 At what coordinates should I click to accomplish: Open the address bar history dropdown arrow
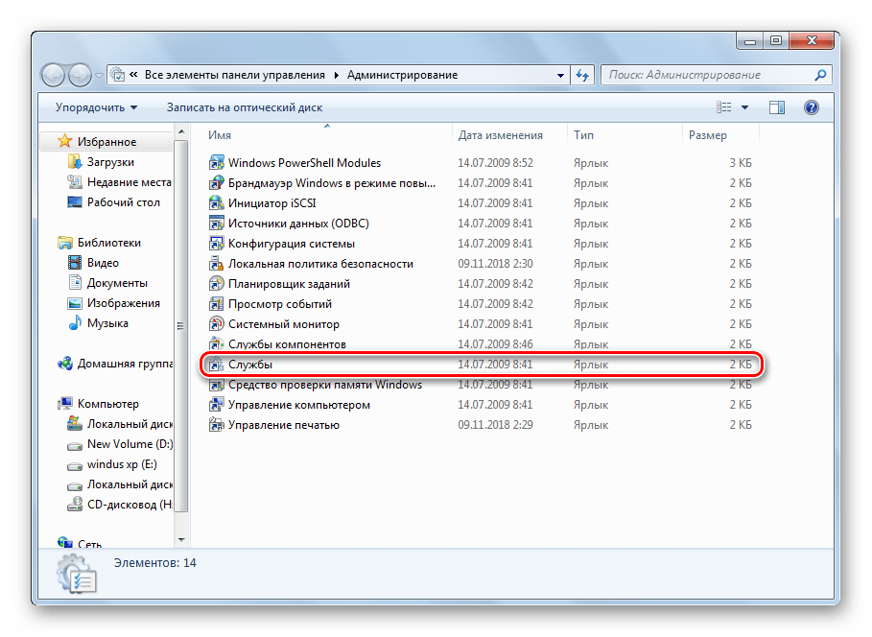point(561,75)
